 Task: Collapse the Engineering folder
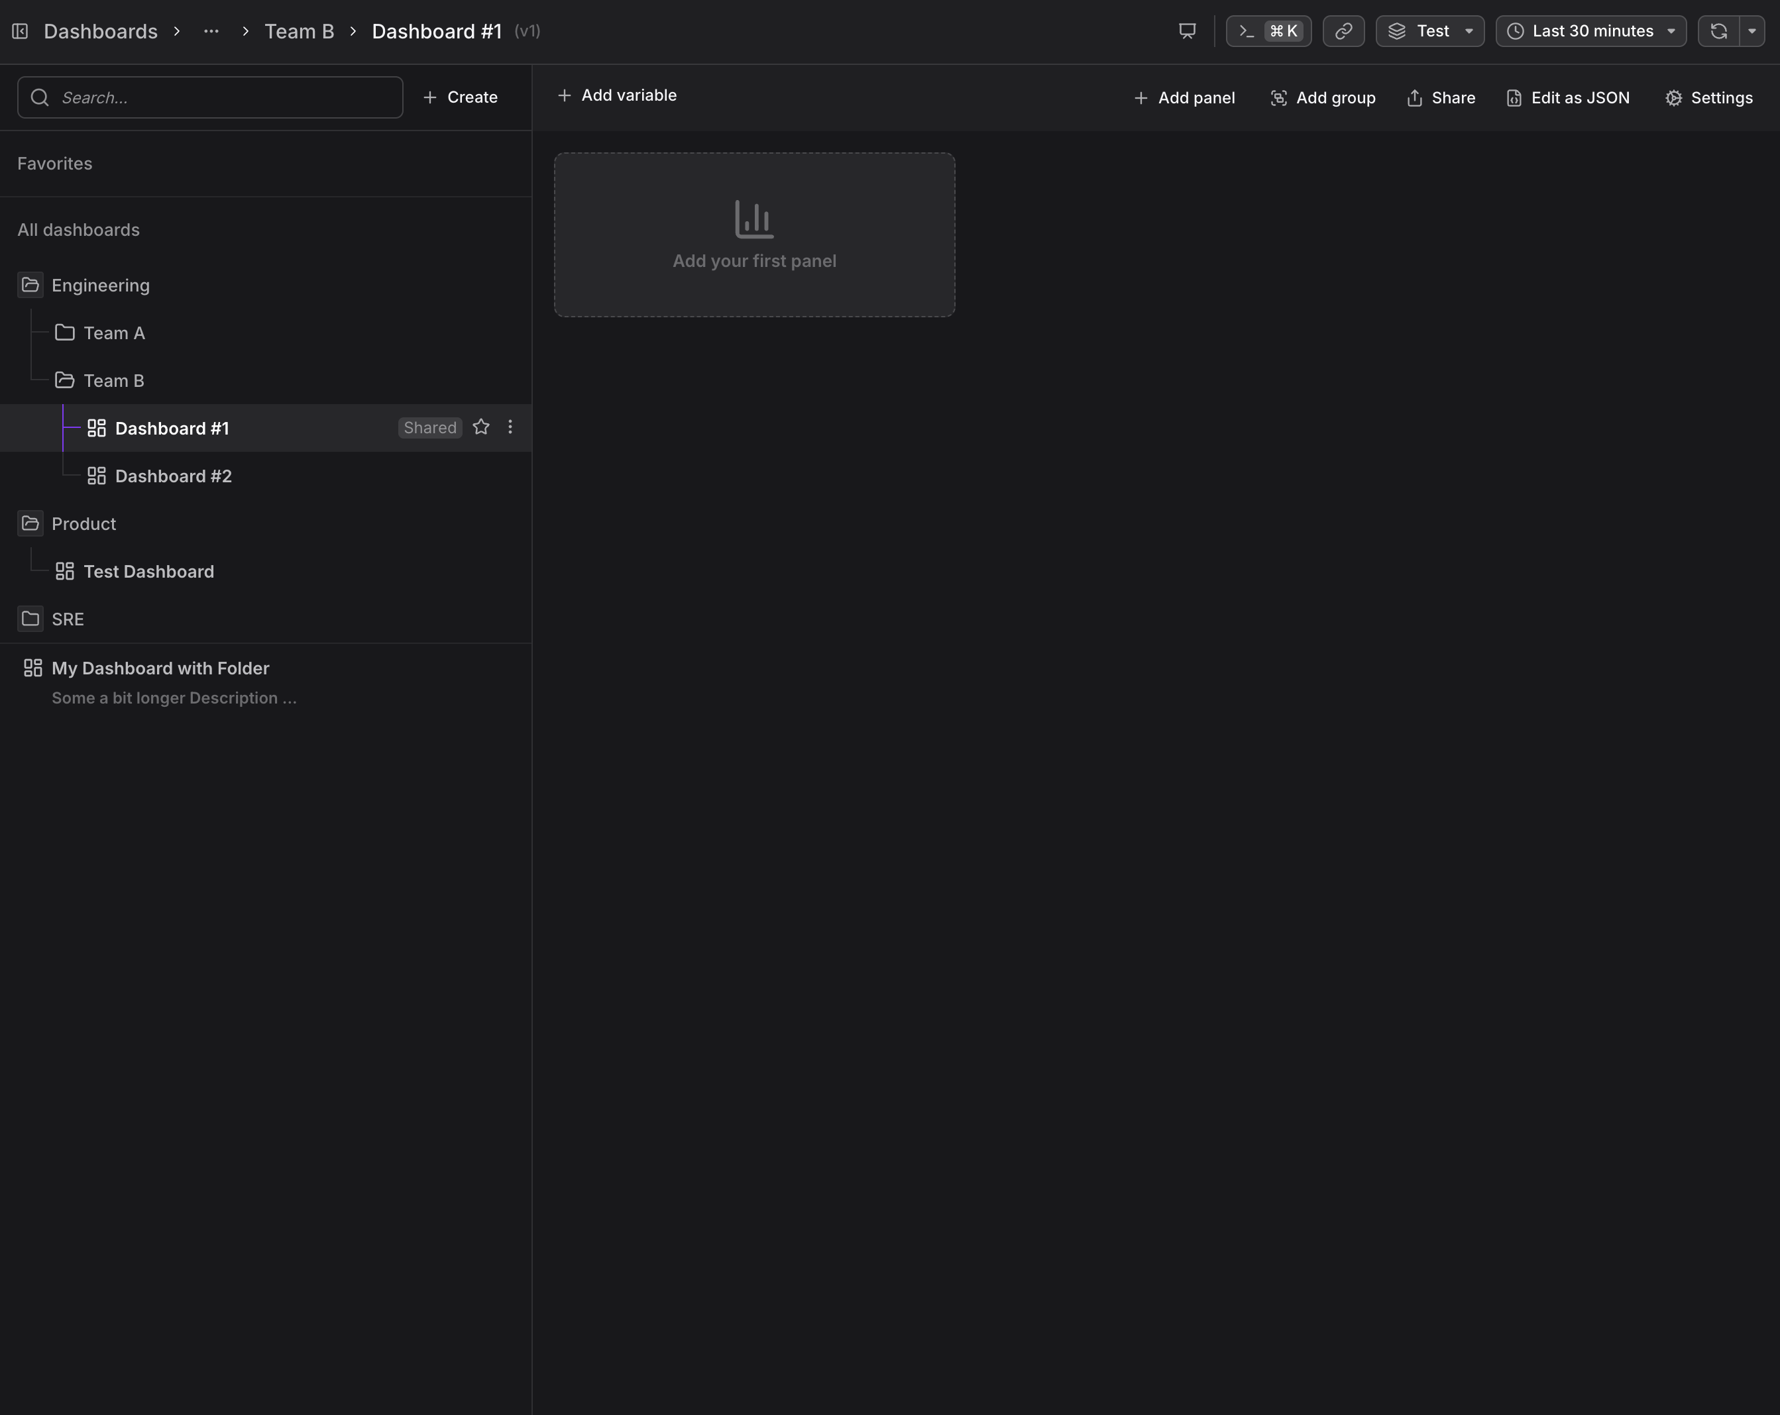[x=30, y=286]
